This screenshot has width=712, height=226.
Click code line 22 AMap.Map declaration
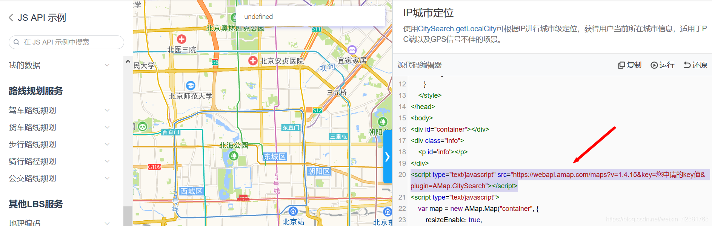[x=478, y=209]
